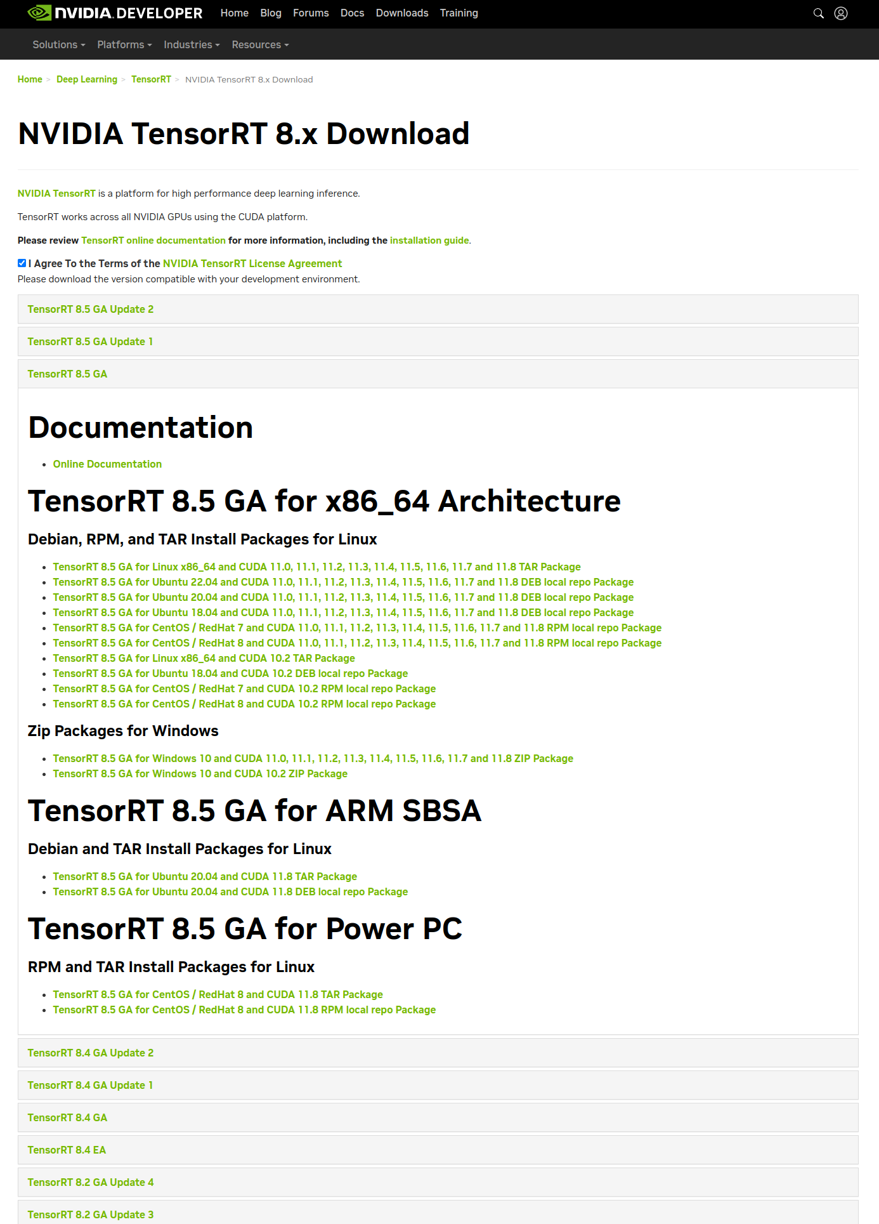Open the Downloads menu item
Image resolution: width=879 pixels, height=1224 pixels.
pyautogui.click(x=402, y=13)
